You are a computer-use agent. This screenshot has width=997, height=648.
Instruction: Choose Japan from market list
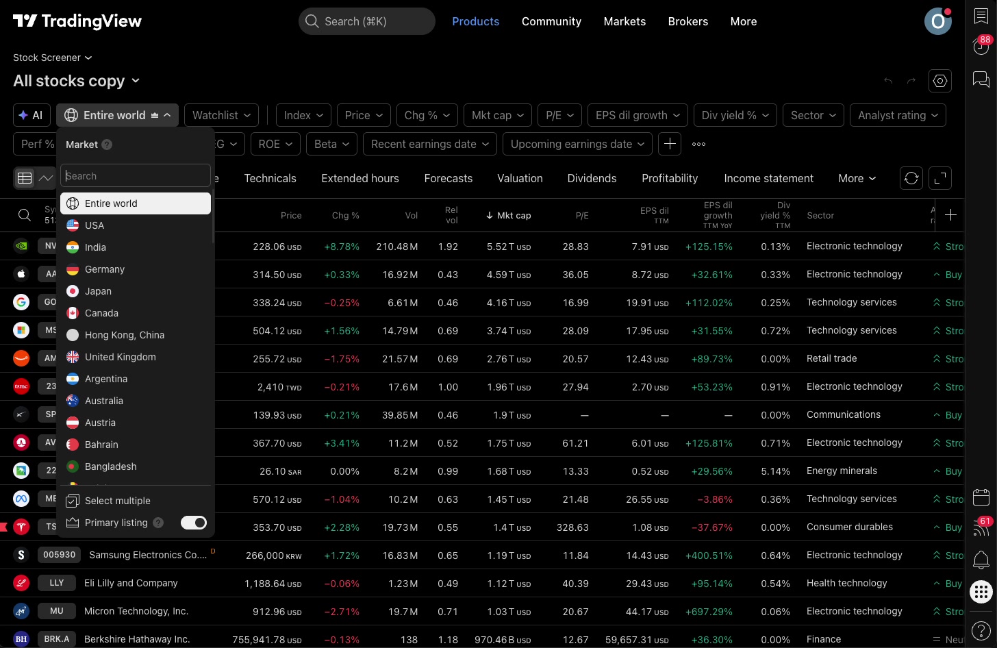[136, 291]
